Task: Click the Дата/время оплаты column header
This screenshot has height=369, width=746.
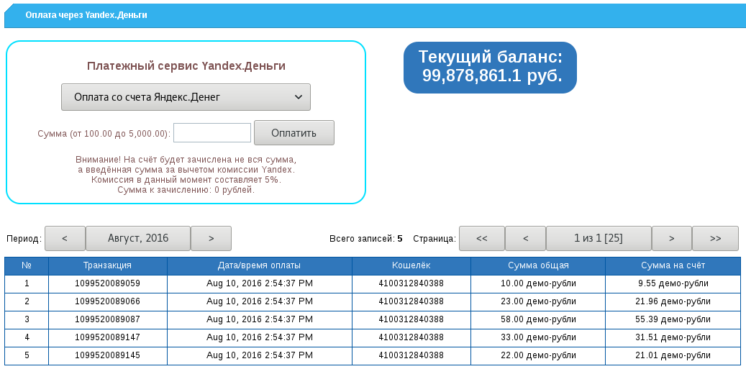Action: [x=259, y=265]
